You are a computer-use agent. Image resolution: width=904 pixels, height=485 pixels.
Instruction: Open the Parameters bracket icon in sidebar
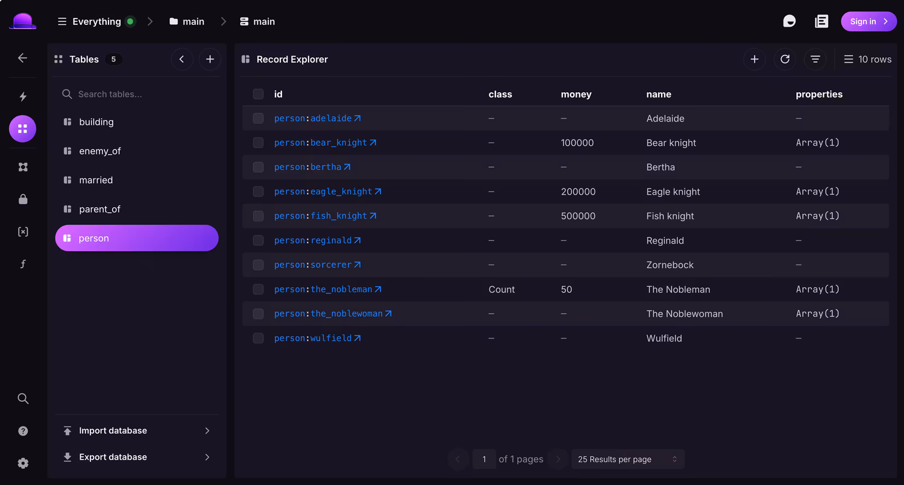(23, 231)
